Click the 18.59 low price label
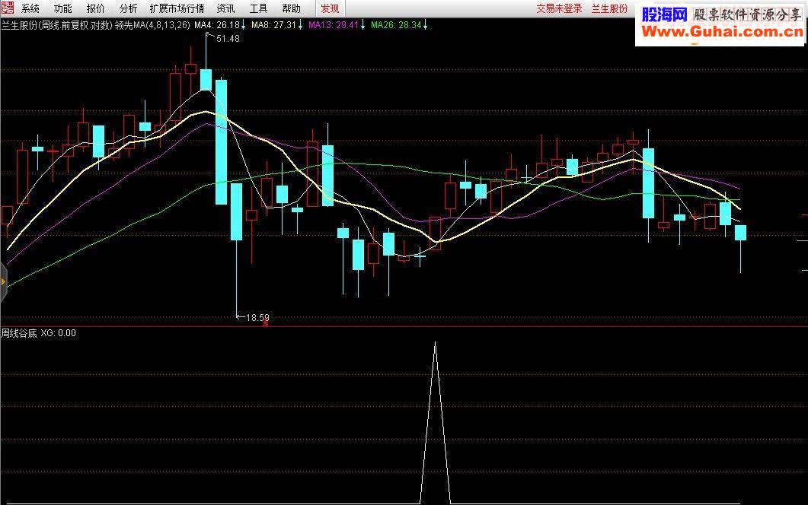This screenshot has height=505, width=808. [x=257, y=318]
